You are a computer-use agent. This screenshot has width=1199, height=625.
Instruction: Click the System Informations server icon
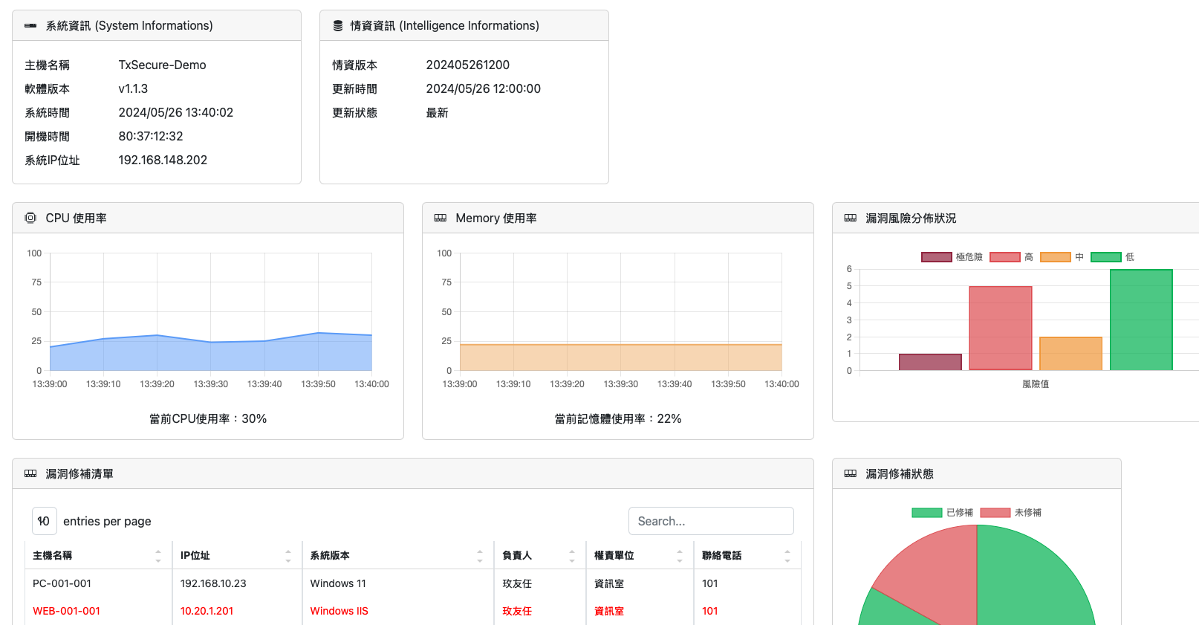pos(30,26)
